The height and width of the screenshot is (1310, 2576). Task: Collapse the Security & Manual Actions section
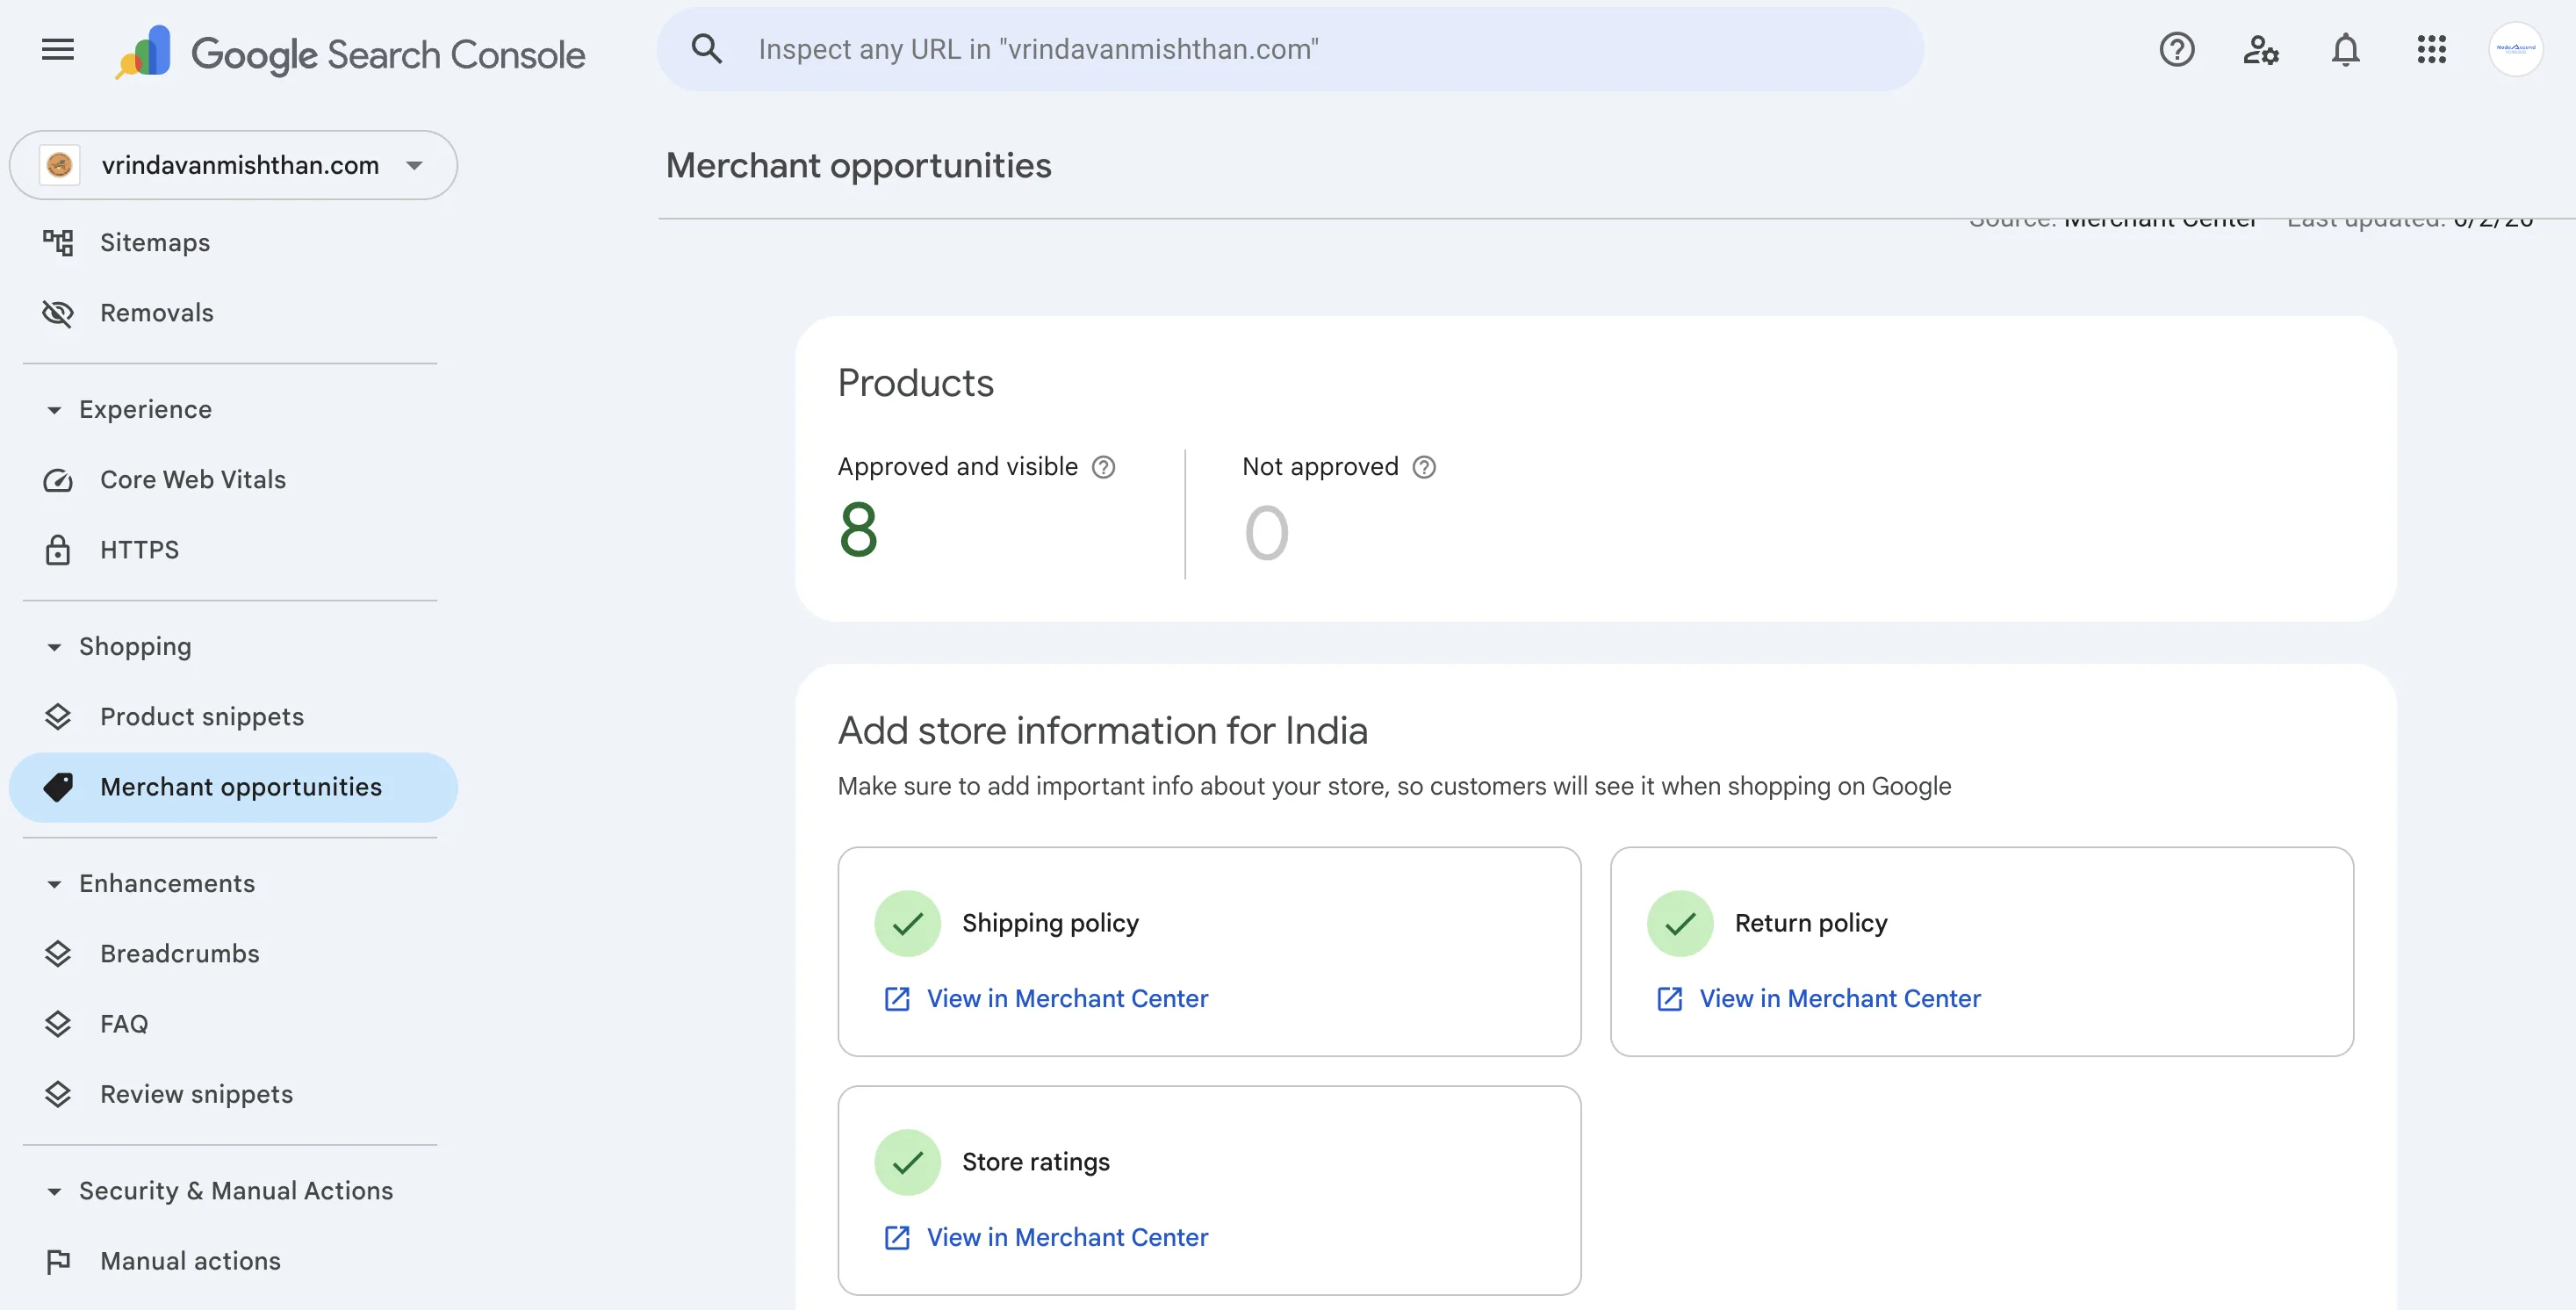[54, 1191]
